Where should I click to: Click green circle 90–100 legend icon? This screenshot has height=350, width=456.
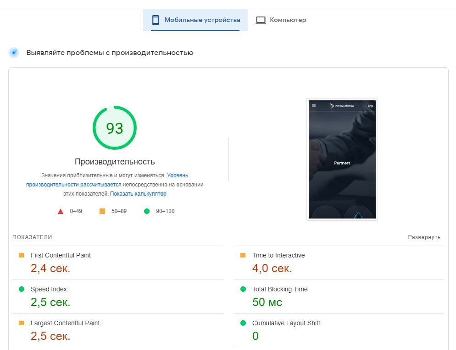point(147,211)
